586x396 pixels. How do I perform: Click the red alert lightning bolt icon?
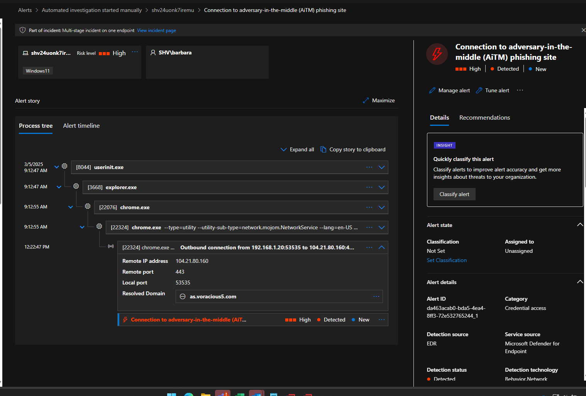click(x=437, y=54)
